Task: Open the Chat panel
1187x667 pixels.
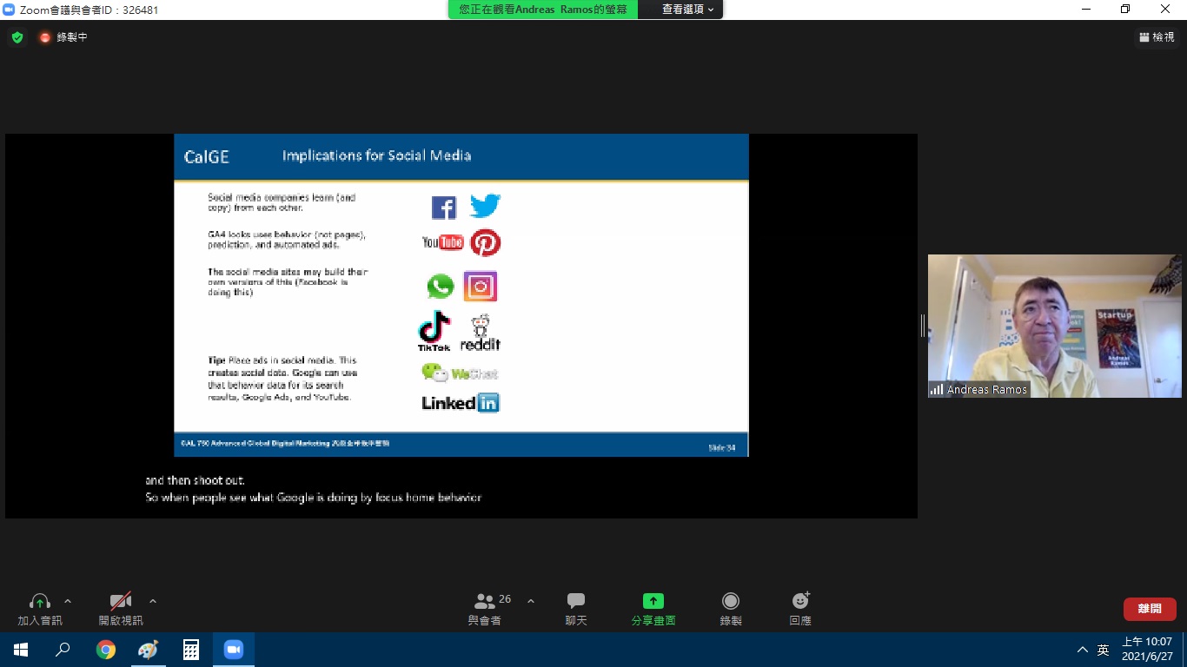Action: (x=575, y=608)
